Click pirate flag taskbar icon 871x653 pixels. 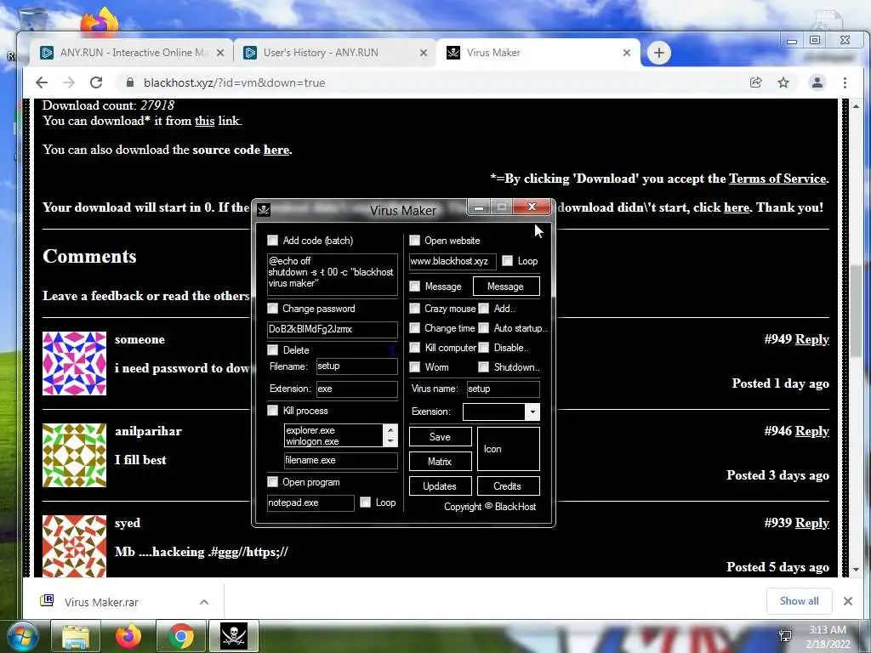[x=233, y=635]
